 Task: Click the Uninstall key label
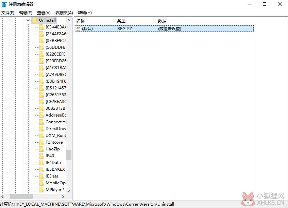pyautogui.click(x=47, y=20)
